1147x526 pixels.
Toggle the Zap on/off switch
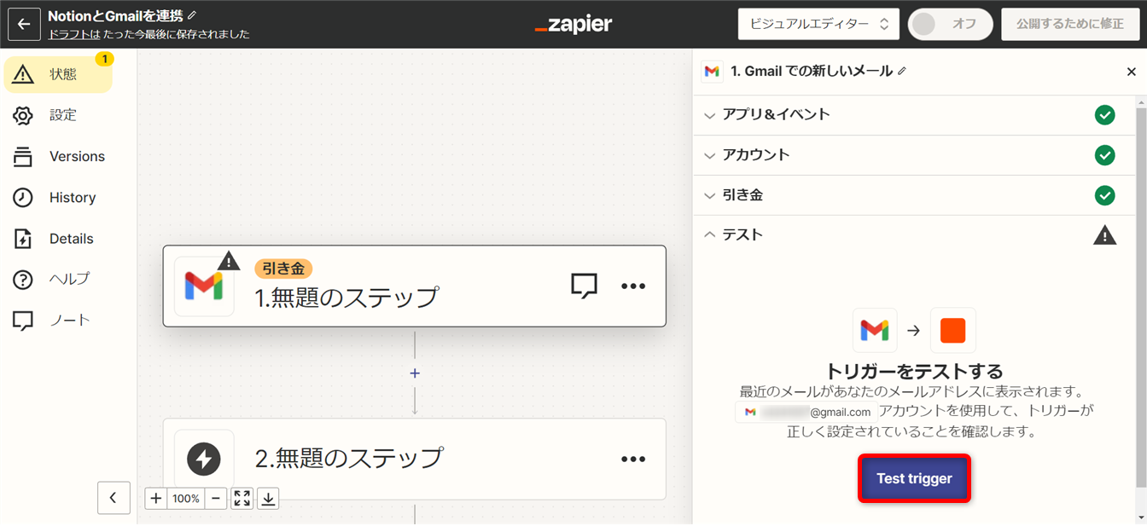coord(950,24)
